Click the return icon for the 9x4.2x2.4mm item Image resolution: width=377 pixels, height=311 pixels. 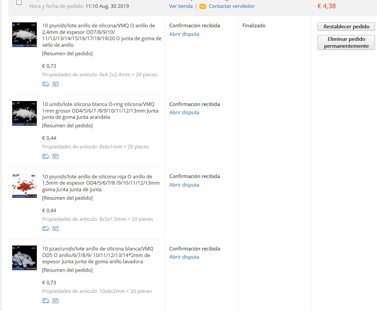click(x=56, y=84)
